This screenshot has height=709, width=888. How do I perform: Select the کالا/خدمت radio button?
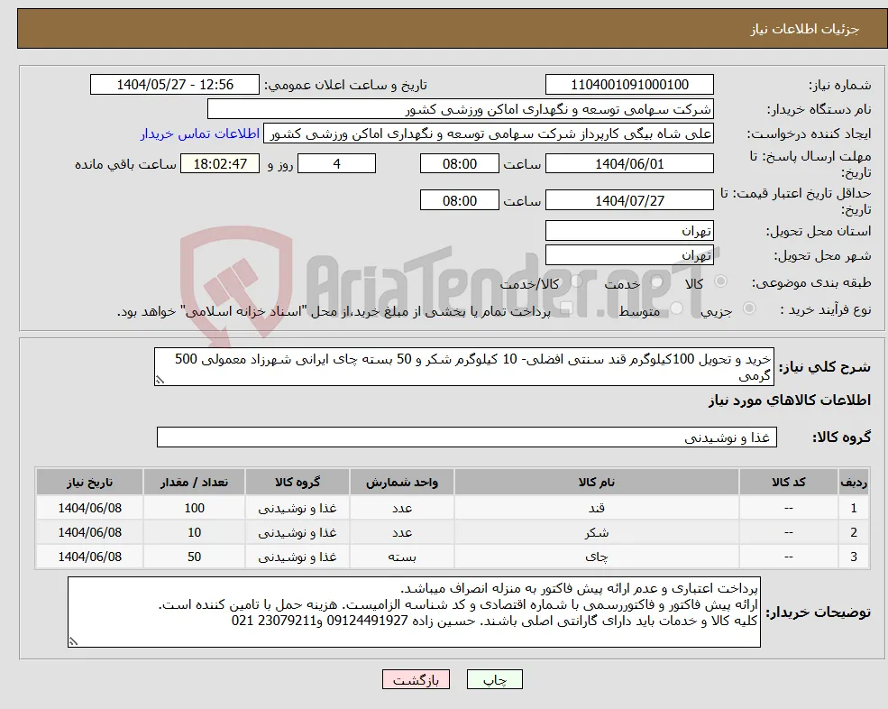[x=576, y=281]
